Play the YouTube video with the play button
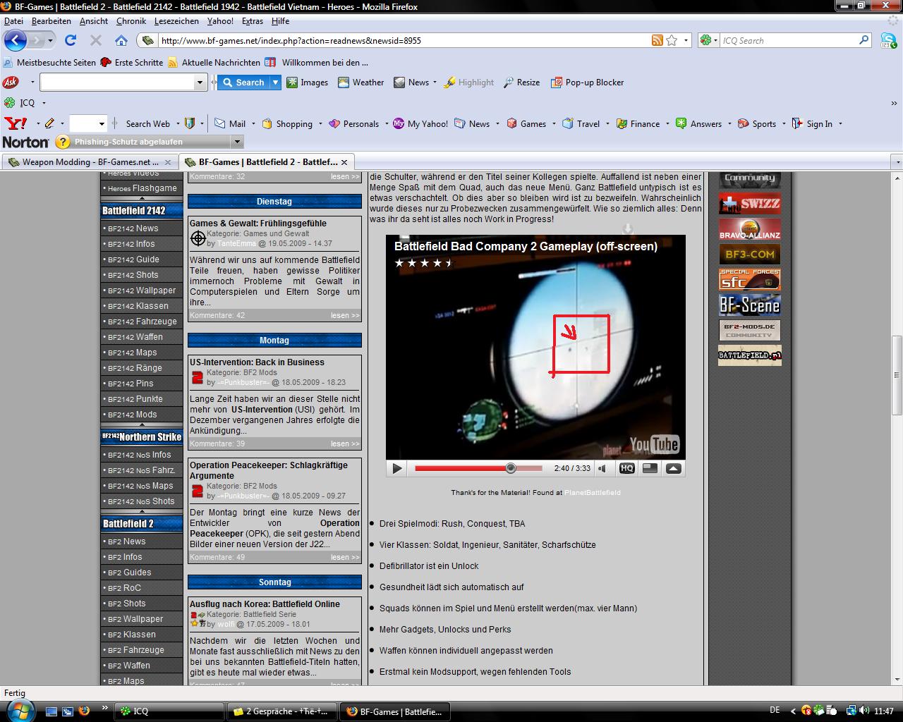This screenshot has height=722, width=903. coord(397,468)
